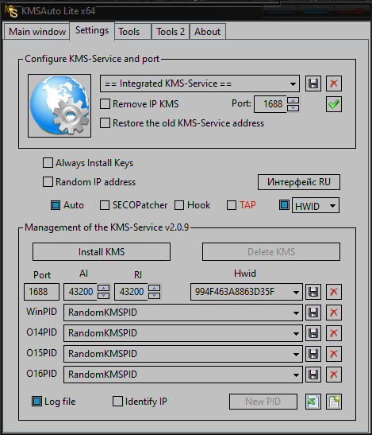Decrease the AI interval value
Screen dimensions: 372x435
[104, 296]
